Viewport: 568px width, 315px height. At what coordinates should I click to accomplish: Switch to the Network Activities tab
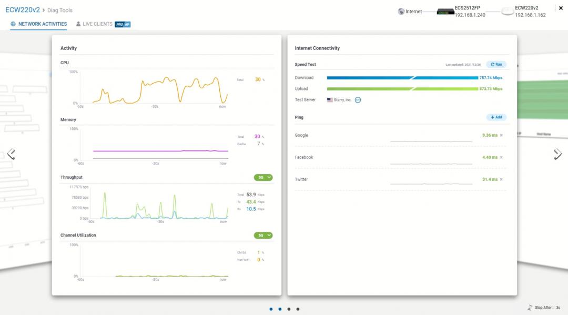[39, 24]
